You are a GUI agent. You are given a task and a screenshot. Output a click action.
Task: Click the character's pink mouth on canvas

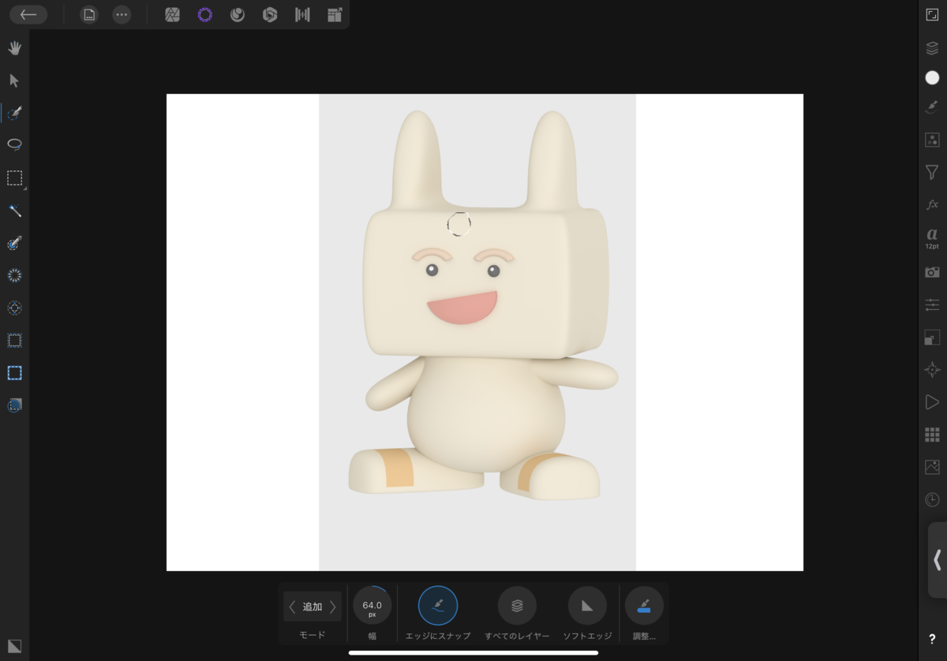point(462,308)
